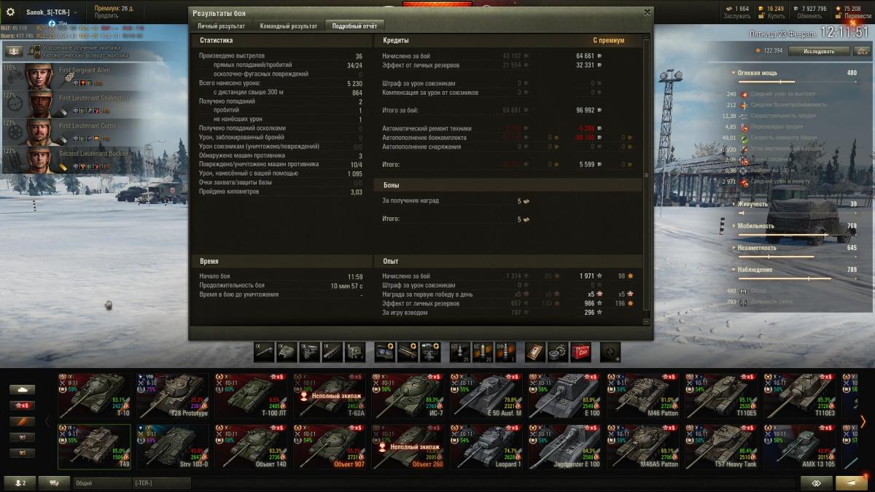The image size is (875, 492).
Task: Select the Объект 907 tank
Action: click(x=330, y=447)
